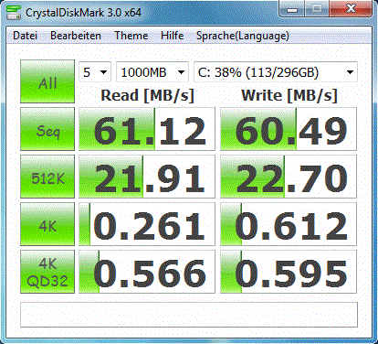Select the Seq write value 60.49
The height and width of the screenshot is (344, 378).
[x=289, y=129]
